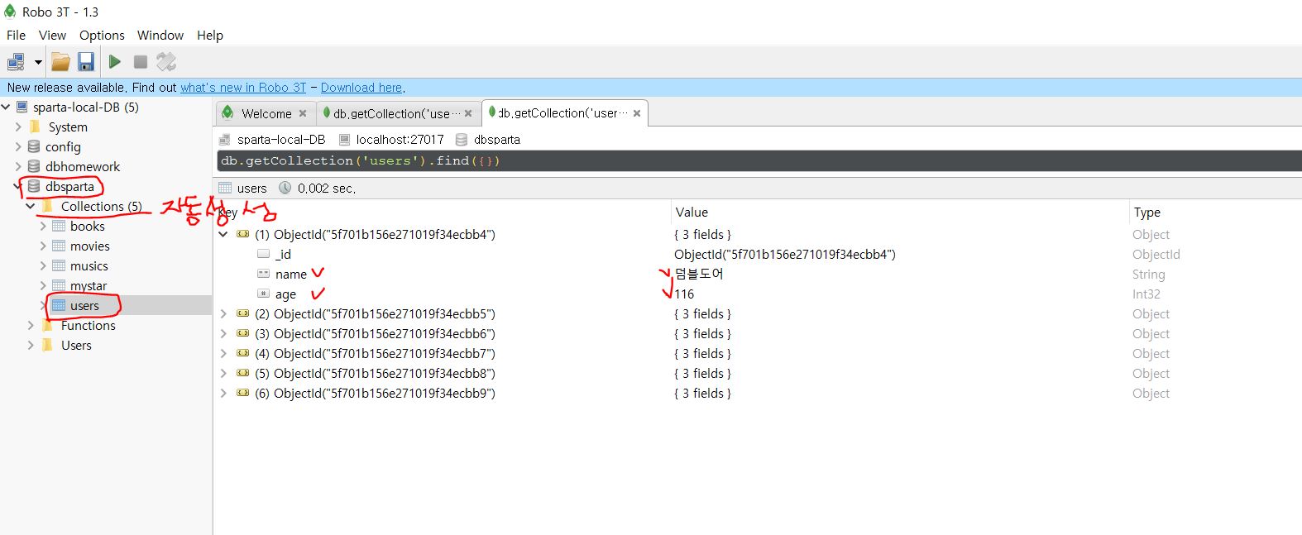Image resolution: width=1302 pixels, height=535 pixels.
Task: Expand the books collection
Action: (43, 226)
